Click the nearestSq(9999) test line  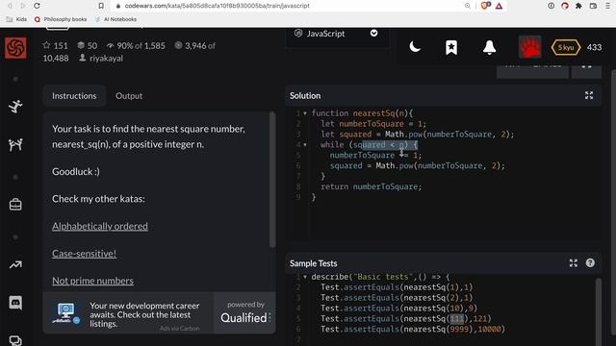[413, 329]
